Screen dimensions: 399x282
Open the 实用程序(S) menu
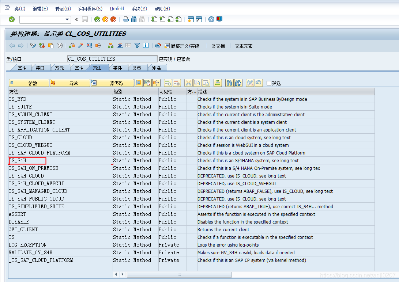(x=90, y=9)
